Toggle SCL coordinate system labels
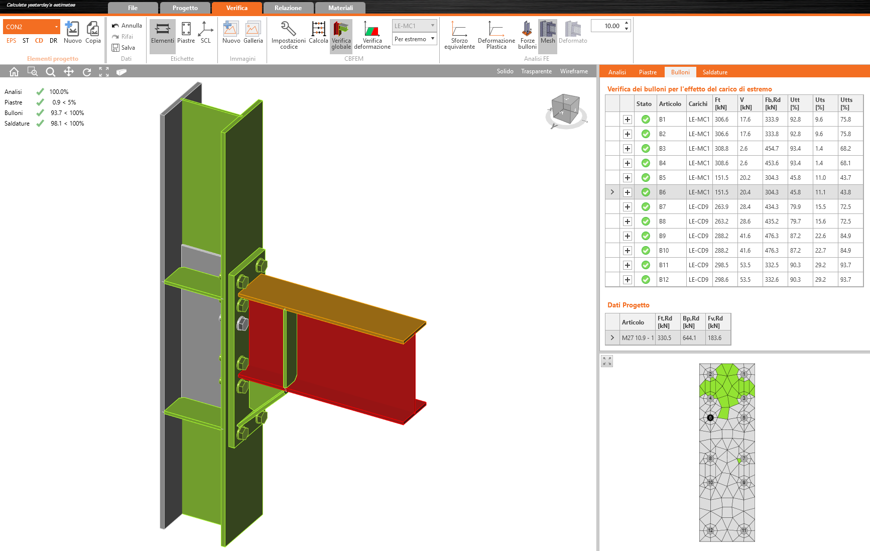 coord(206,33)
